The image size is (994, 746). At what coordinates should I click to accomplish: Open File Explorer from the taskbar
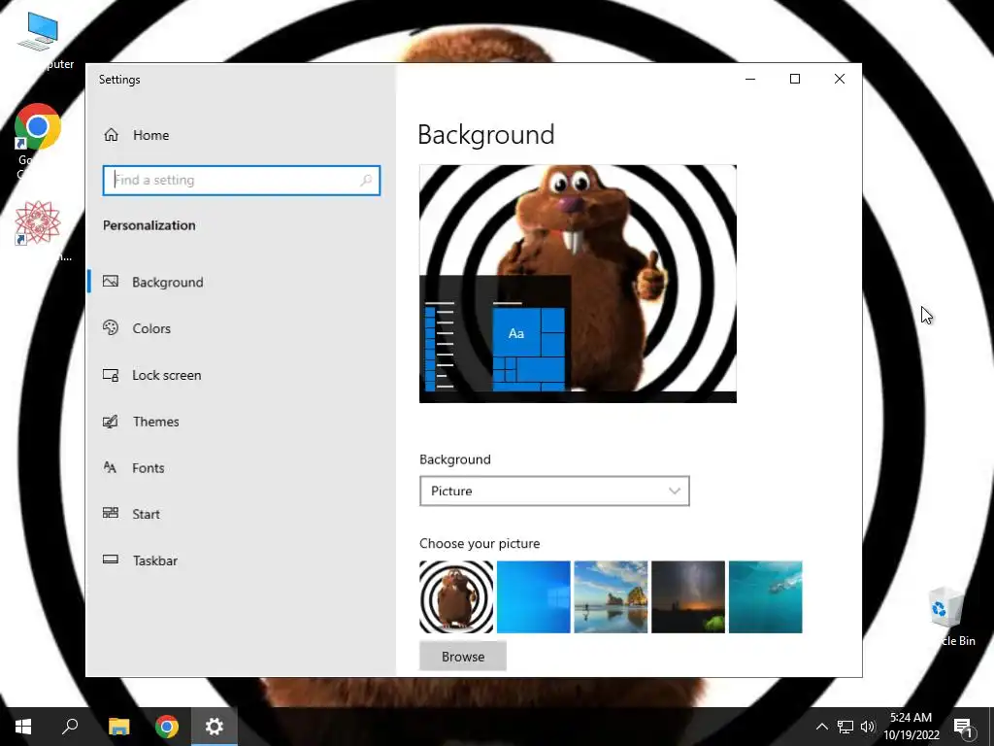118,727
